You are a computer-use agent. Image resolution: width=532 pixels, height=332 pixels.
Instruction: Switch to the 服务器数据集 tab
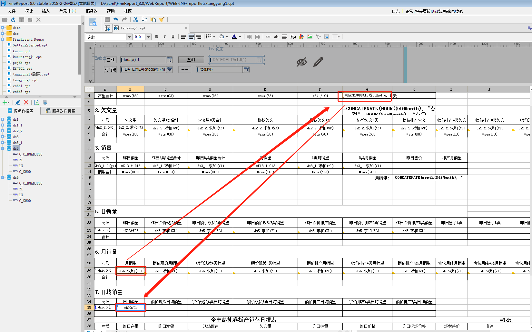click(x=61, y=111)
